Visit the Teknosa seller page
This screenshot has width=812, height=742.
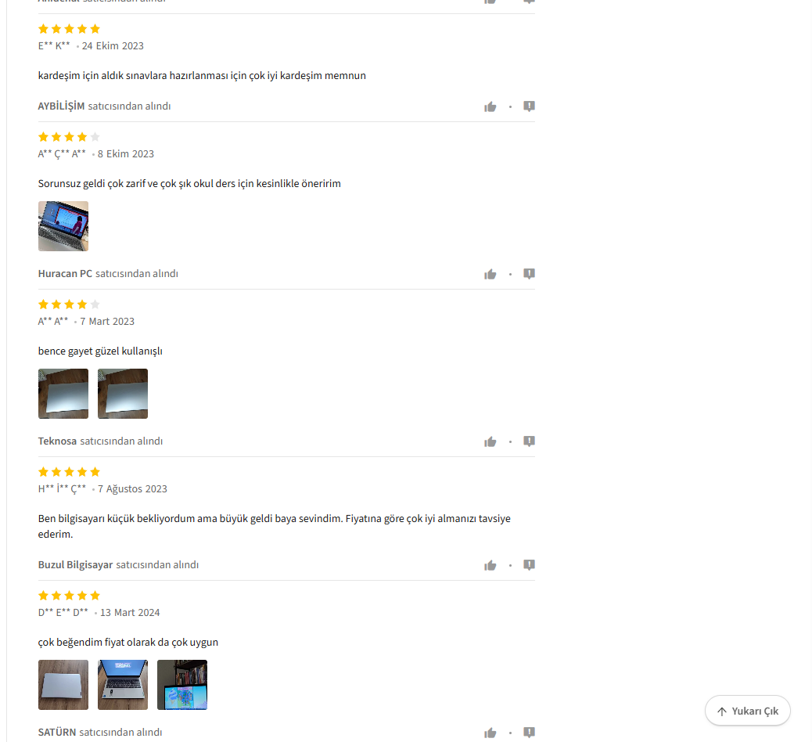click(57, 441)
